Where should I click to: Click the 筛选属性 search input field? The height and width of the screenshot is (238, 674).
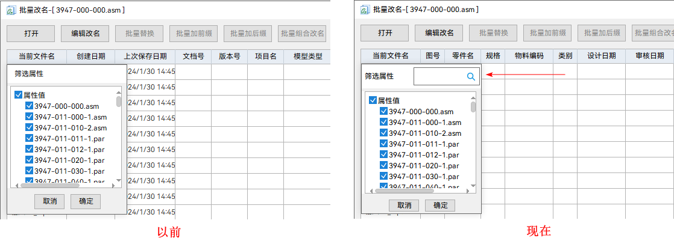point(446,77)
